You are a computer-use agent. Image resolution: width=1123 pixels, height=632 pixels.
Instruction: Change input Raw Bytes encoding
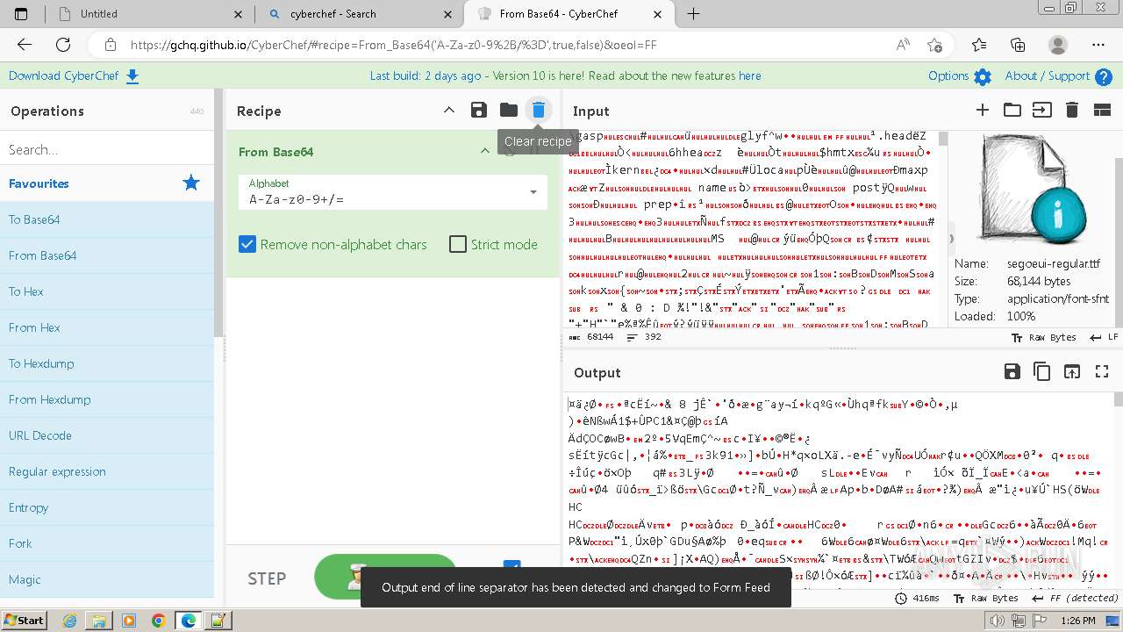(x=1043, y=337)
